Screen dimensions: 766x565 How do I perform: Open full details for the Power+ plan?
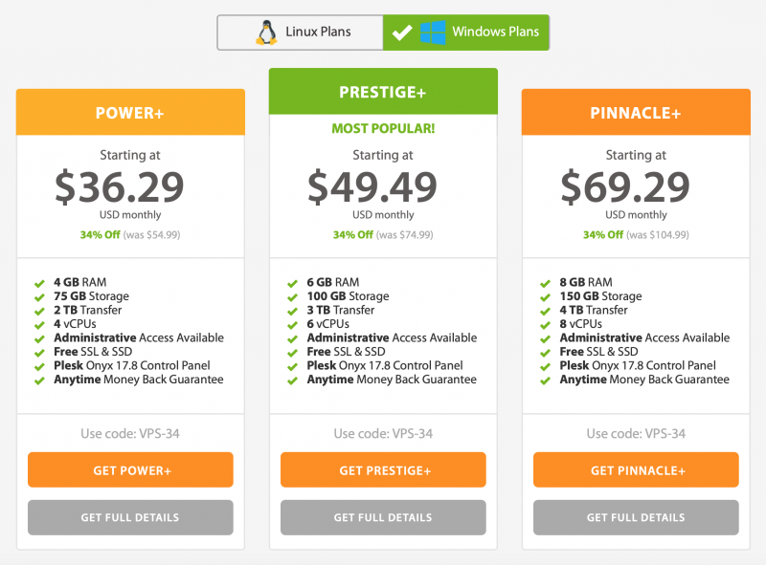[x=130, y=517]
